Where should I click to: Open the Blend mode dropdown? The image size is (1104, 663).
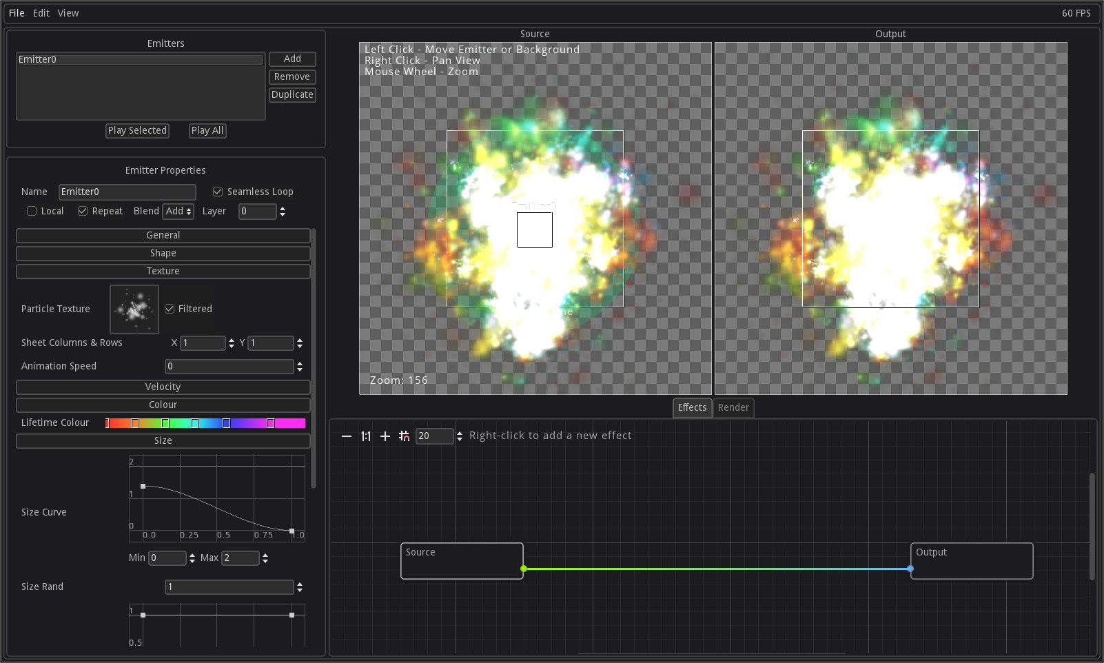(178, 211)
